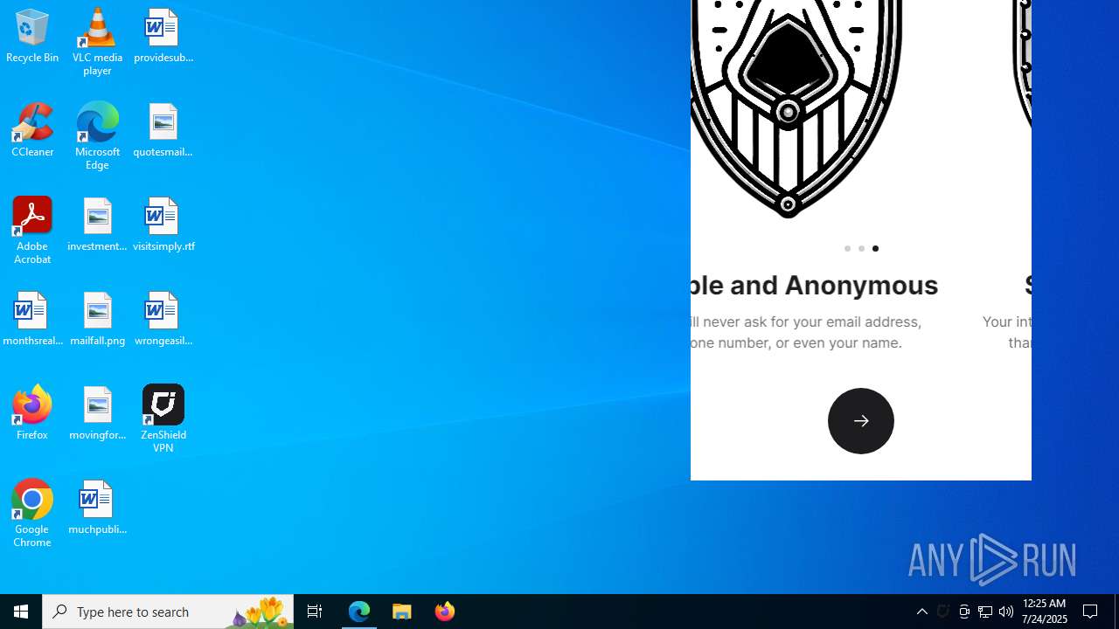Switch to Microsoft Edge in taskbar
1119x629 pixels.
(x=359, y=612)
